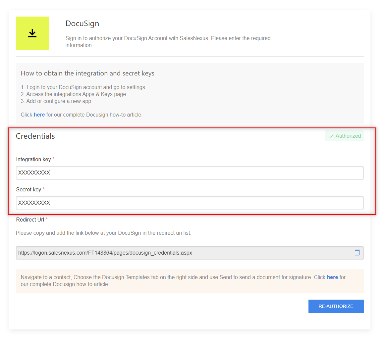Screen dimensions: 385x341
Task: Click 'Sign in to authorize your DocuSign Account' description
Action: [x=168, y=42]
